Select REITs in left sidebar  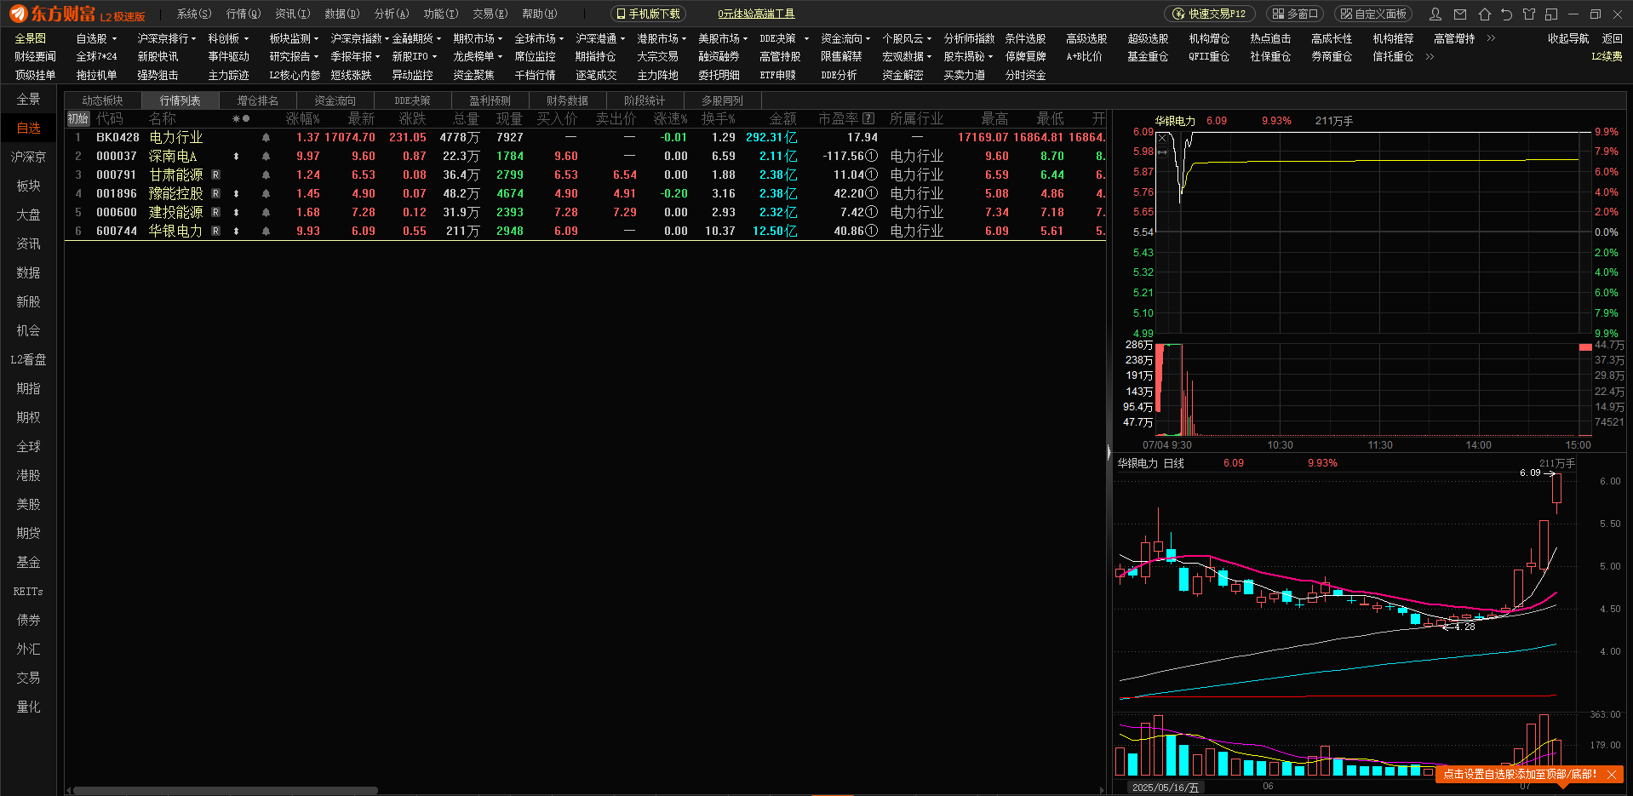tap(28, 592)
